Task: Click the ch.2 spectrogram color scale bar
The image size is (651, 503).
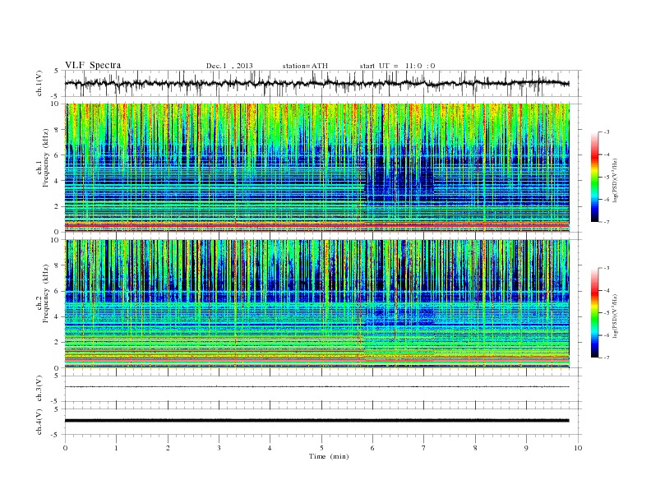Action: (x=594, y=312)
